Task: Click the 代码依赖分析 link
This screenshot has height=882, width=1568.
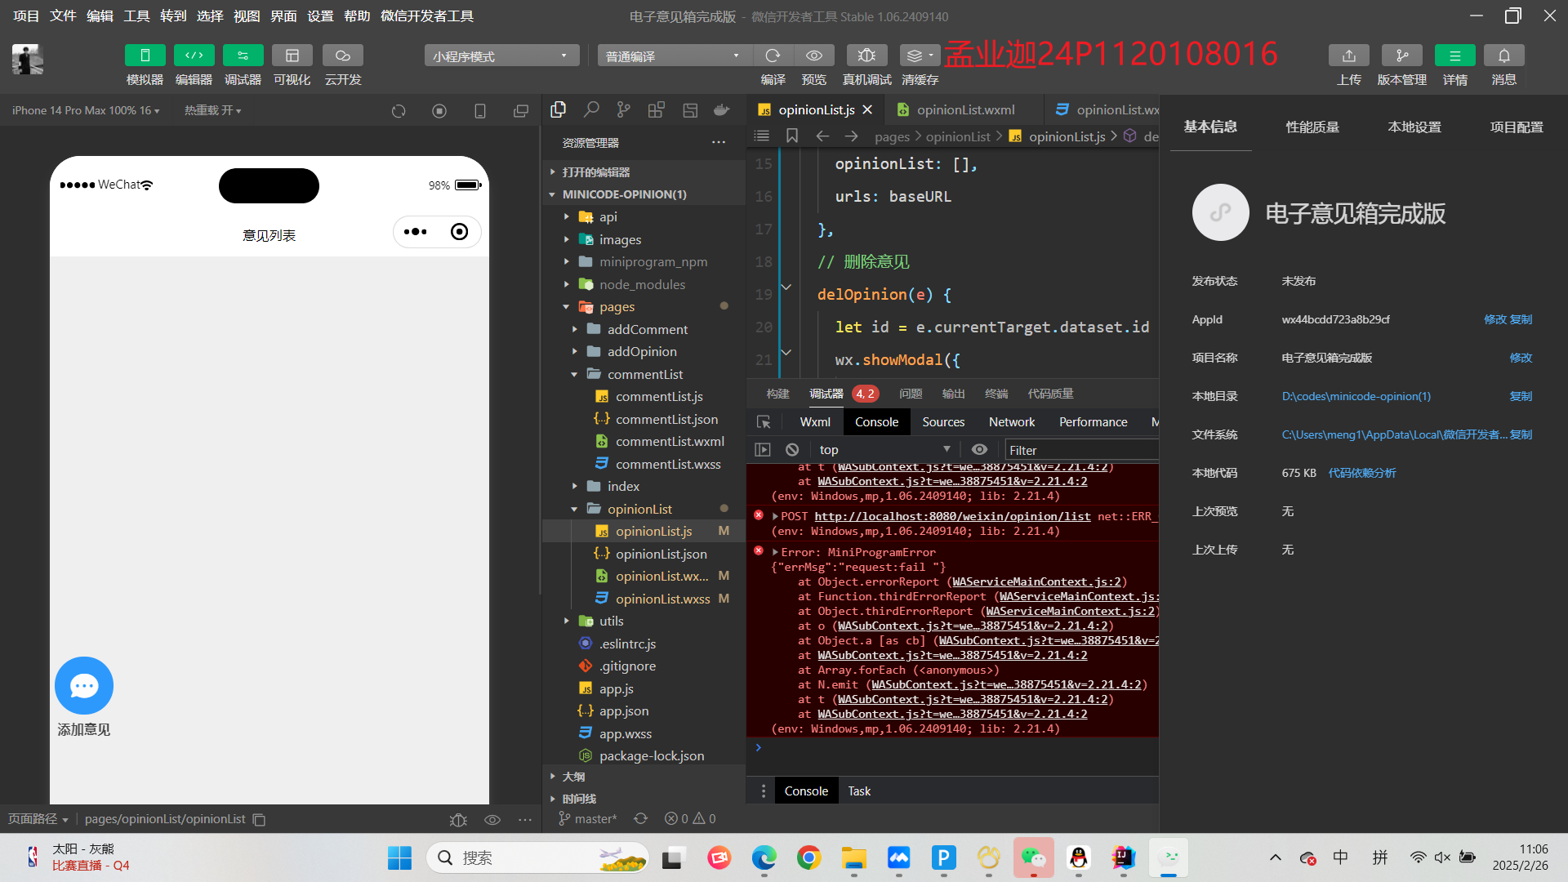Action: point(1362,473)
